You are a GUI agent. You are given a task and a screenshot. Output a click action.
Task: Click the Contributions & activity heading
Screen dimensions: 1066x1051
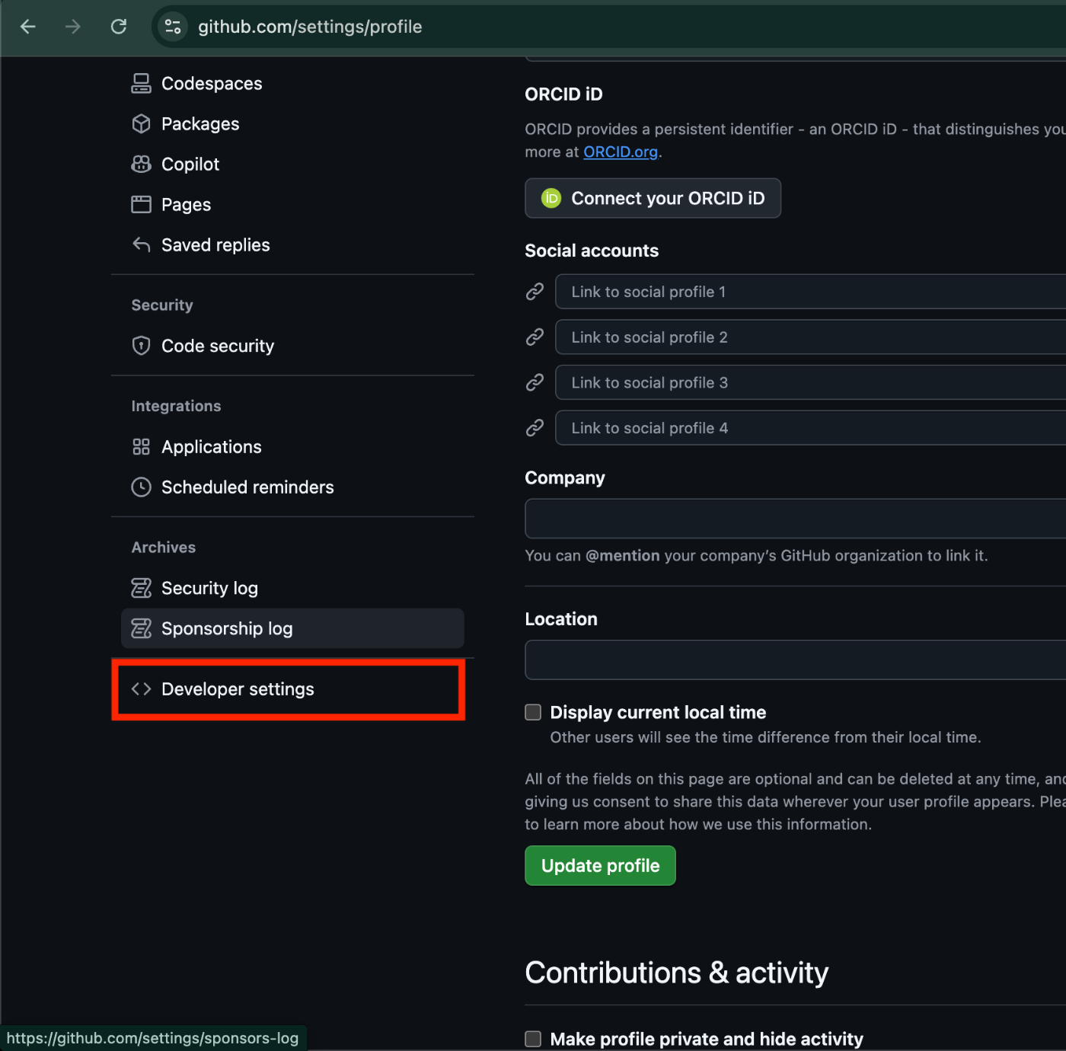(x=676, y=973)
